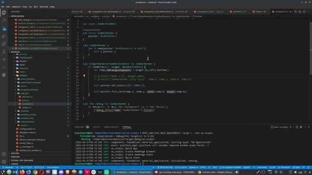Open the Search view in activity bar
312x175 pixels.
pos(4,20)
